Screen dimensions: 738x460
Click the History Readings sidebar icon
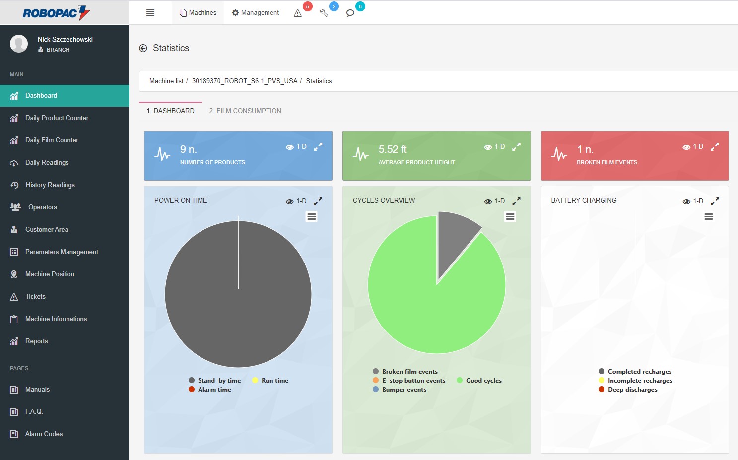click(x=14, y=185)
